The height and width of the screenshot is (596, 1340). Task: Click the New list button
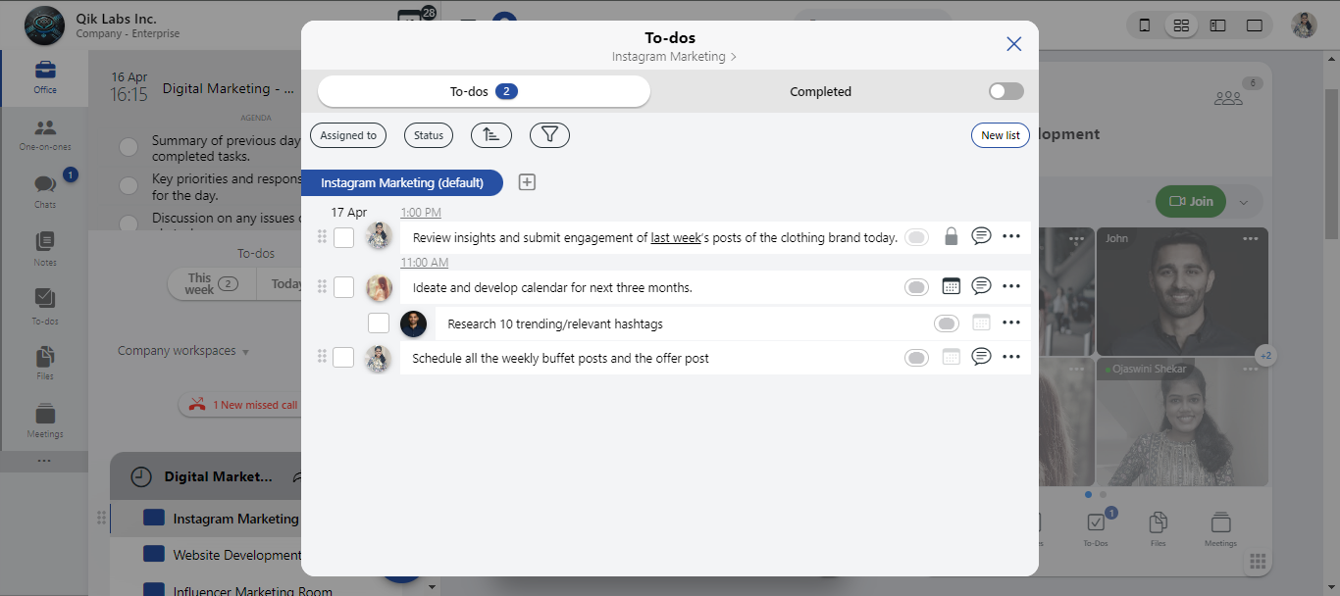pos(1000,135)
